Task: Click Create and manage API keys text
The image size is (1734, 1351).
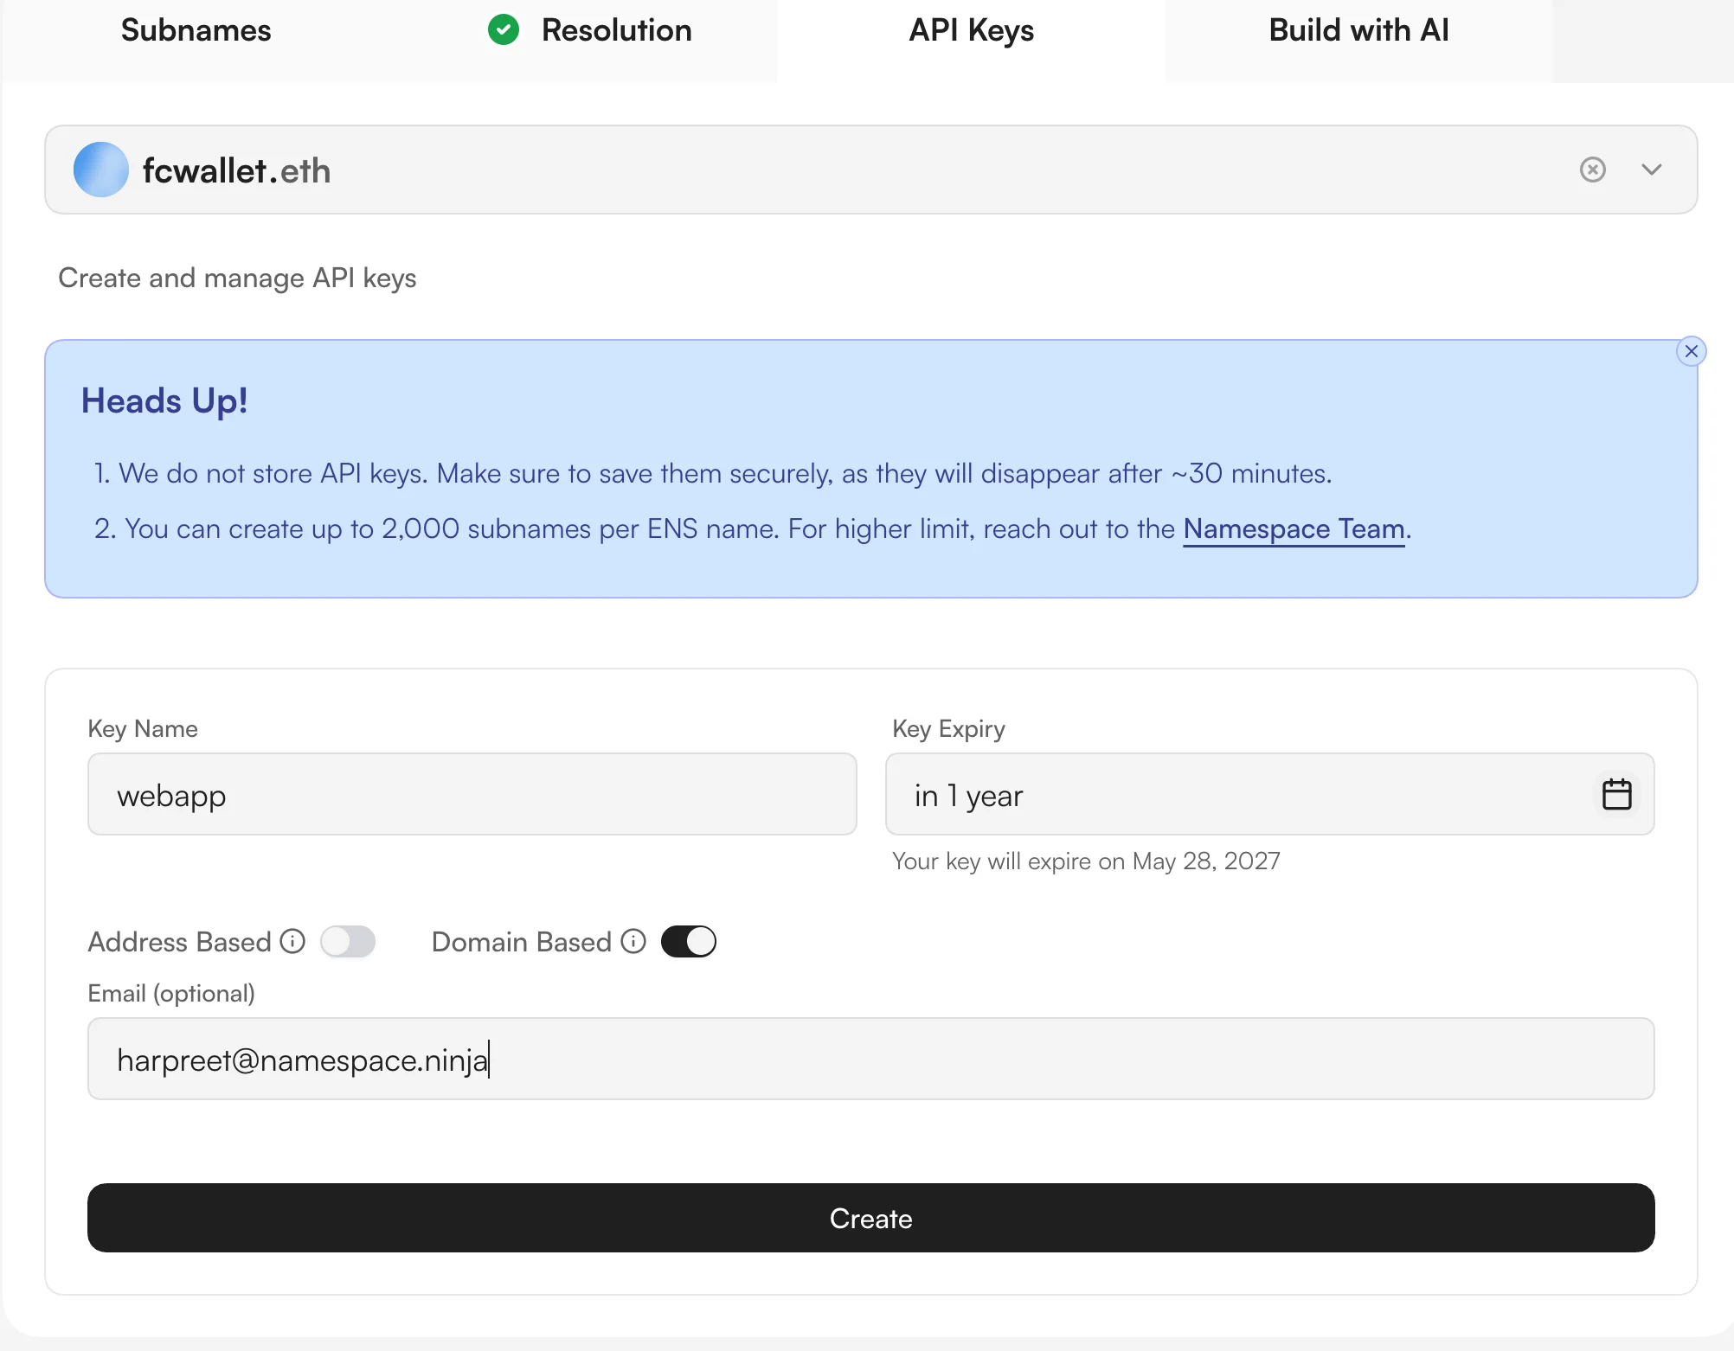Action: pyautogui.click(x=237, y=279)
